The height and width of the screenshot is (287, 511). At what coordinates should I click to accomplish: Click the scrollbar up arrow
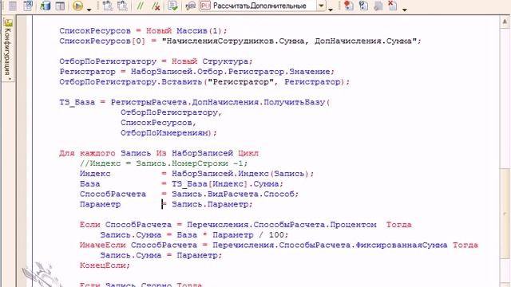(x=505, y=22)
